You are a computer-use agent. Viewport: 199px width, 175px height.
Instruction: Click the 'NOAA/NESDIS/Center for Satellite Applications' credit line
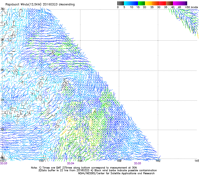pyautogui.click(x=116, y=173)
